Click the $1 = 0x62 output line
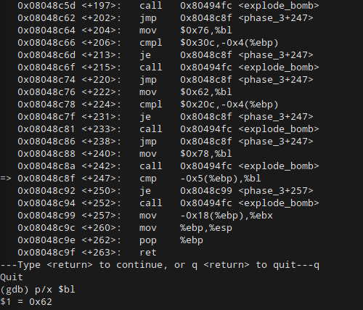Image resolution: width=363 pixels, height=310 pixels. [26, 302]
